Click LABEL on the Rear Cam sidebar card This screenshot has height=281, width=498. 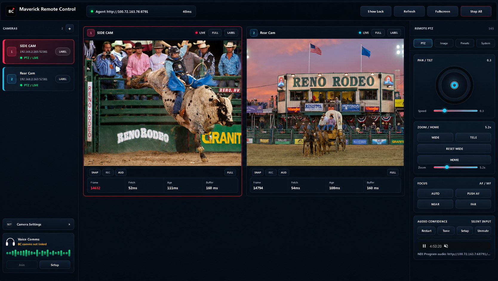(63, 79)
